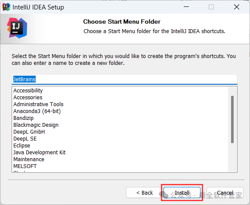
Task: Cancel the installation
Action: pos(225,193)
